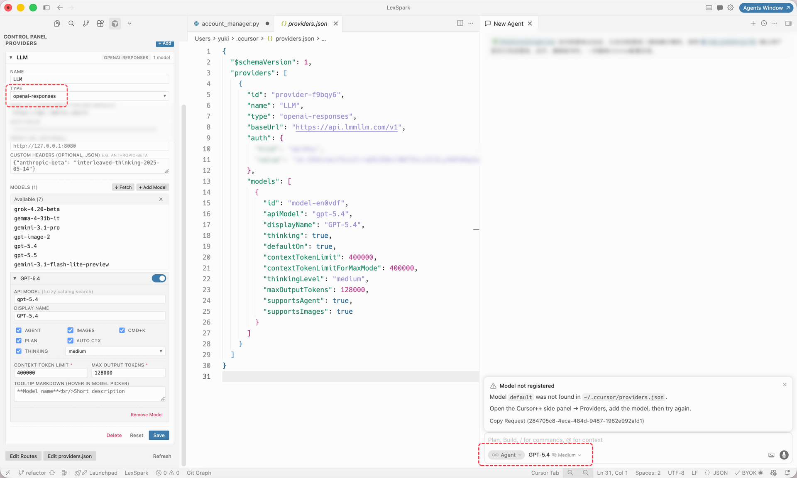
Task: Click the Save button
Action: 159,435
